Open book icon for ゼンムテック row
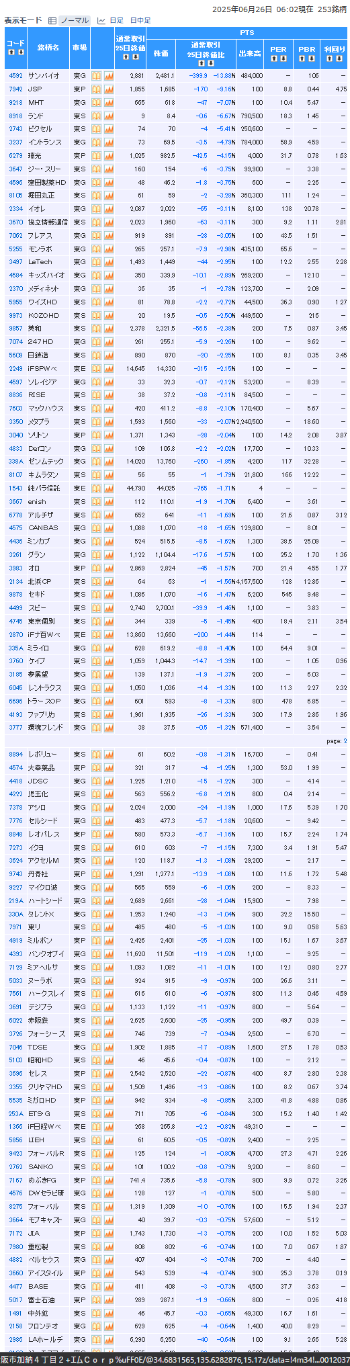 point(96,461)
